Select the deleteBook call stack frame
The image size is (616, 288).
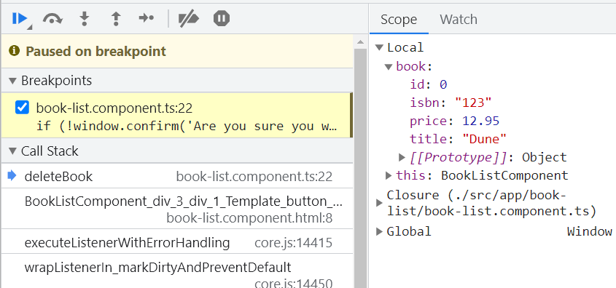(x=177, y=176)
